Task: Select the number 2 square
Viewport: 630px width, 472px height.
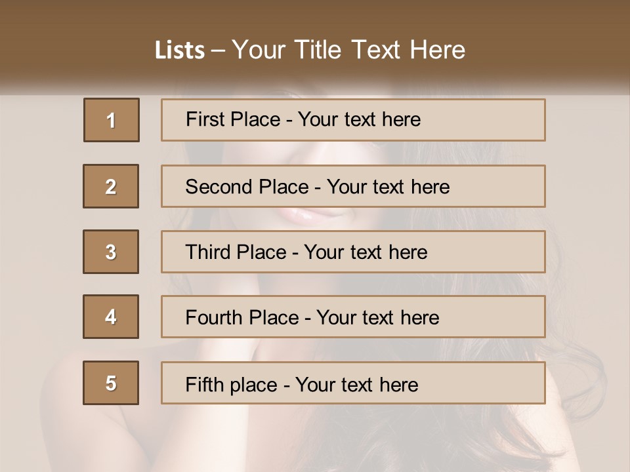Action: pyautogui.click(x=111, y=186)
